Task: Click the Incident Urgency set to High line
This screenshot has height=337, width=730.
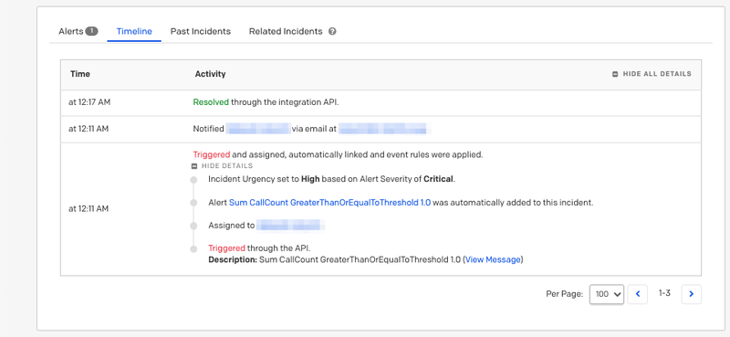Action: click(331, 179)
